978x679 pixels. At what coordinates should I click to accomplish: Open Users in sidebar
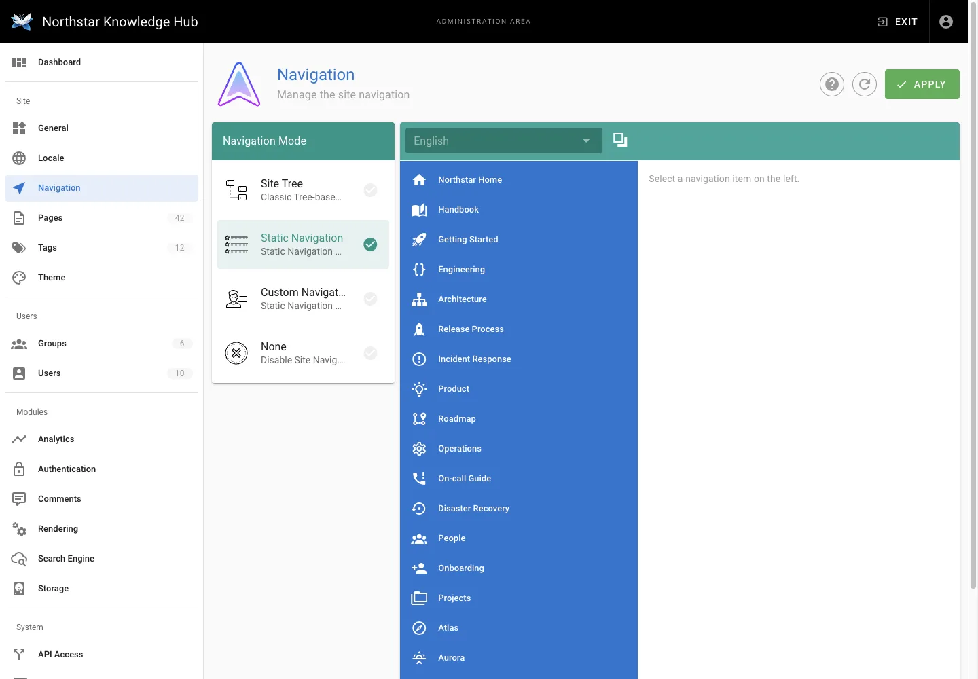[x=102, y=373]
